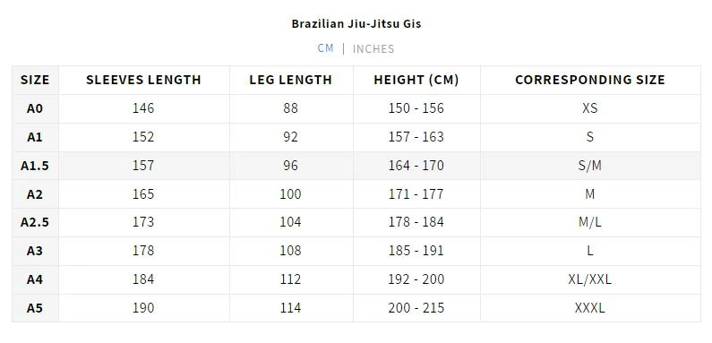The image size is (712, 343).
Task: Click the HEIGHT (CM) column header
Action: [x=416, y=80]
